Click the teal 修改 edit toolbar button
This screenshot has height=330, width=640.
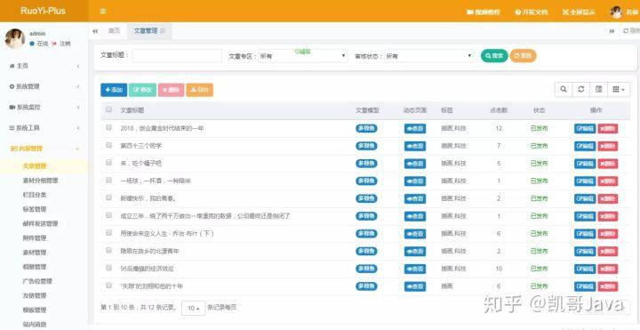(142, 90)
